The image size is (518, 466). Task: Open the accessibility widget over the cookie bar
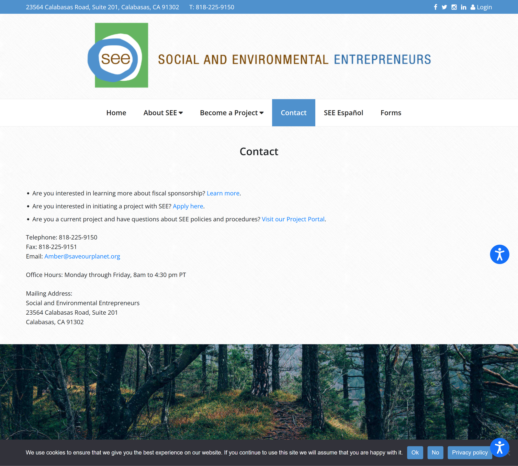500,448
